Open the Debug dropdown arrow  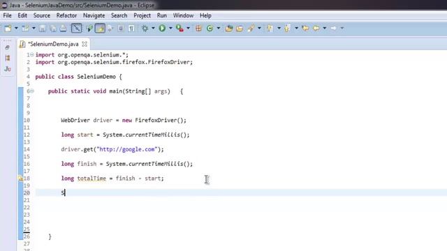(x=153, y=28)
